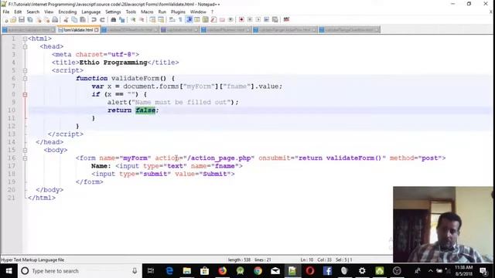Click 'Hyper Text Markup Language file' status text
This screenshot has height=278, width=495.
pos(32,260)
